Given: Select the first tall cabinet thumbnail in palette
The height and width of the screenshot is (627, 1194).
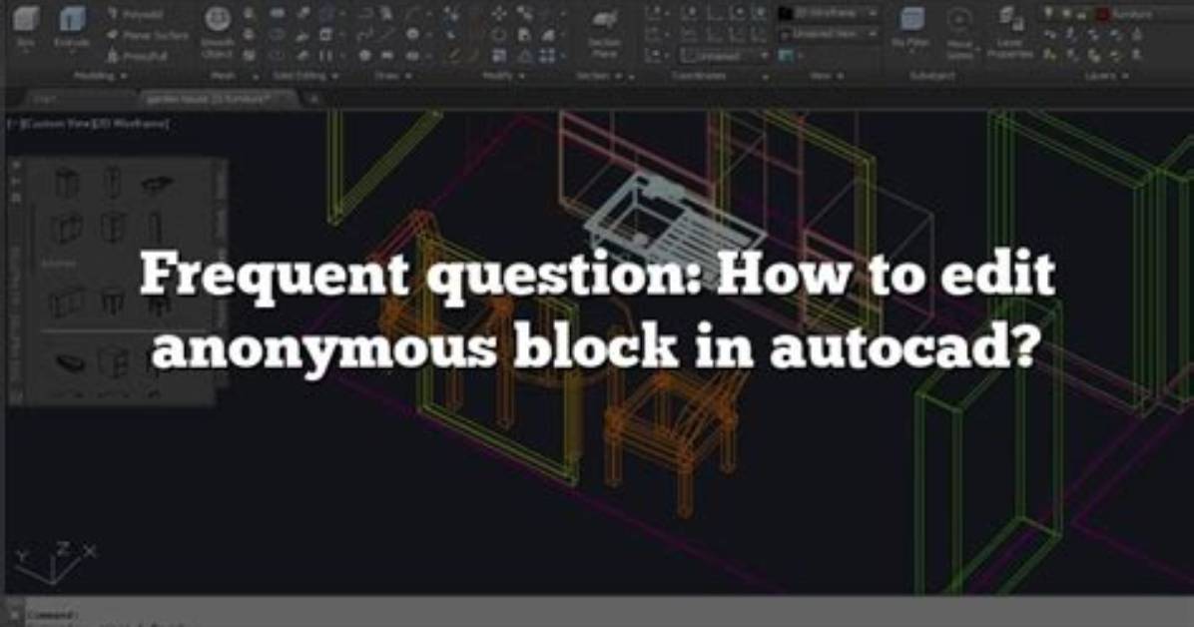Looking at the screenshot, I should coord(67,183).
